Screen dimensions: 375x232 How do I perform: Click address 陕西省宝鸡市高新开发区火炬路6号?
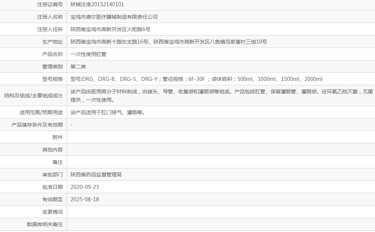(x=111, y=29)
